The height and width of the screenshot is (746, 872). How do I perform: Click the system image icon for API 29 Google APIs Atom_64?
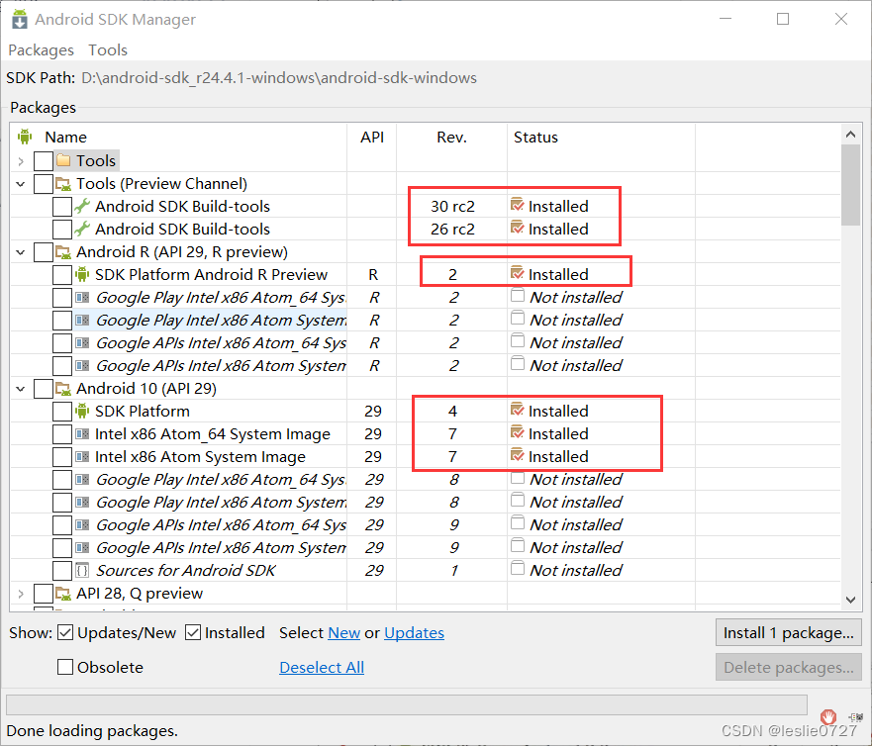[x=82, y=525]
